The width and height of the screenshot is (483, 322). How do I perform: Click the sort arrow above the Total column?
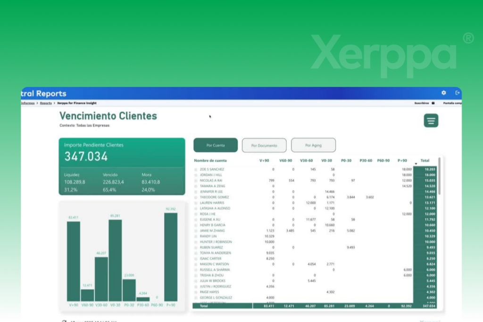click(x=416, y=164)
